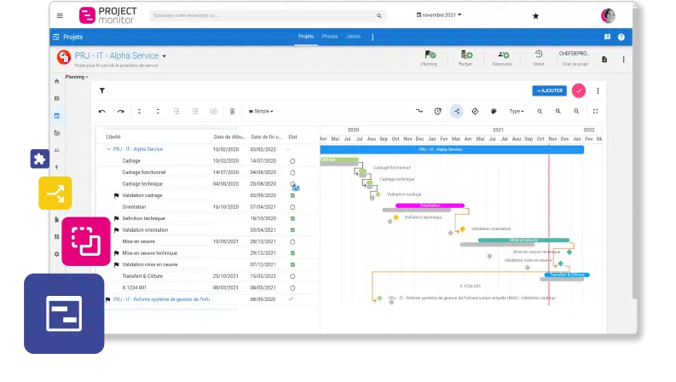The width and height of the screenshot is (676, 382).
Task: Switch the Gantt to fullscreen
Action: [595, 111]
